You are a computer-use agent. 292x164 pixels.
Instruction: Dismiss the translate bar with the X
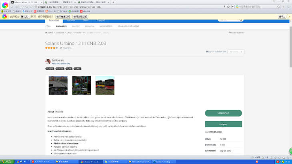pyautogui.click(x=289, y=17)
